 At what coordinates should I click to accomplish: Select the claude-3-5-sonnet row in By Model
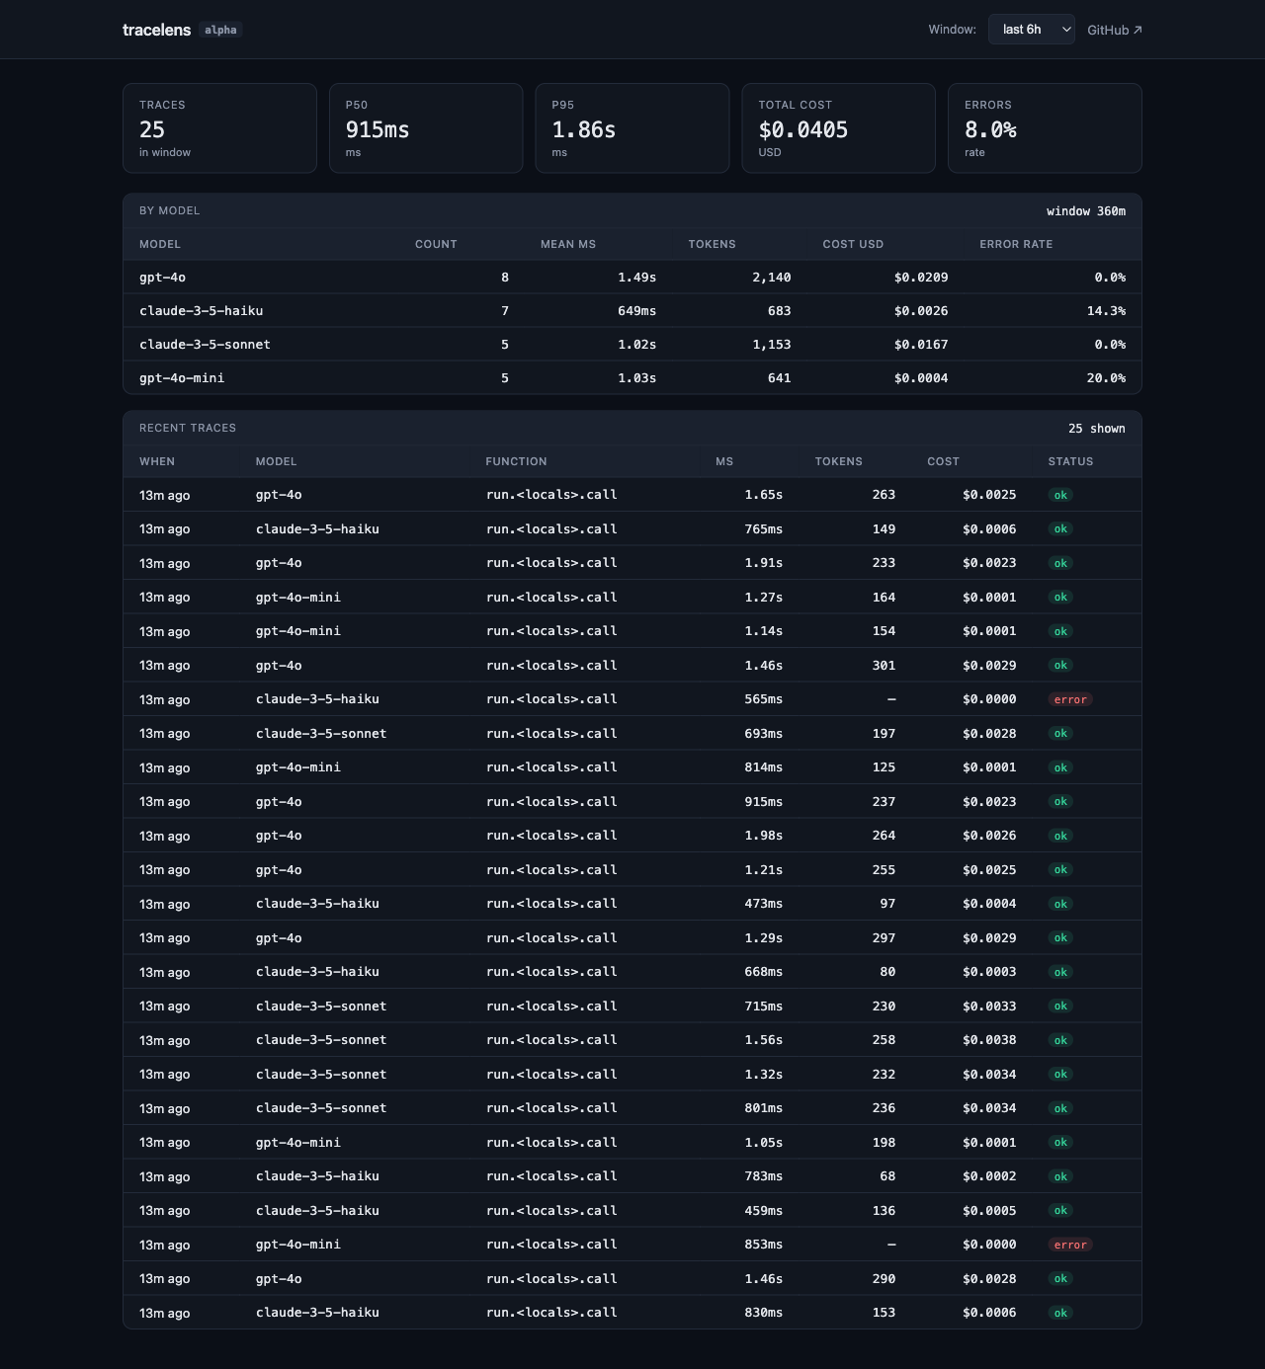(632, 345)
